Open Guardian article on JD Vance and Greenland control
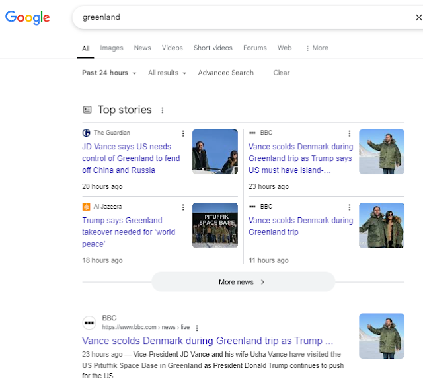Screen dimensions: 423x387 (x=131, y=158)
